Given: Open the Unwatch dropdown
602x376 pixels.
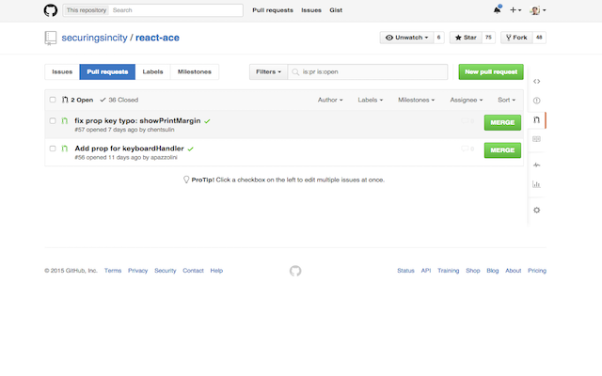Looking at the screenshot, I should pyautogui.click(x=406, y=38).
